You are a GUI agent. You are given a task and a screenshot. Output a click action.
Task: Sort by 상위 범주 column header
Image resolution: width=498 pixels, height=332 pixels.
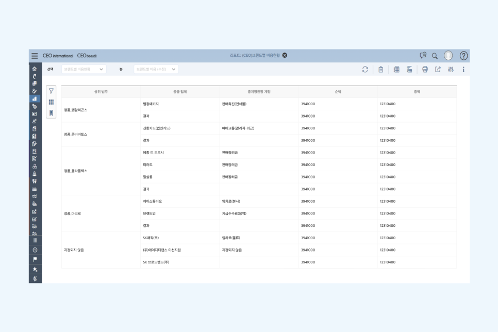[x=101, y=92]
